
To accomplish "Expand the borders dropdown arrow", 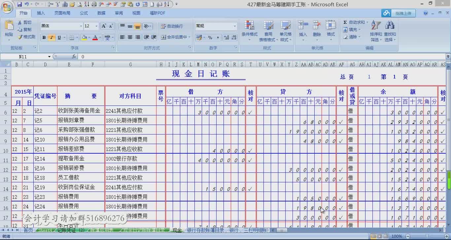I will tap(77, 38).
